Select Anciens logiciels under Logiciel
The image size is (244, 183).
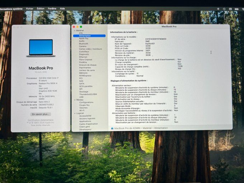pos(87,118)
